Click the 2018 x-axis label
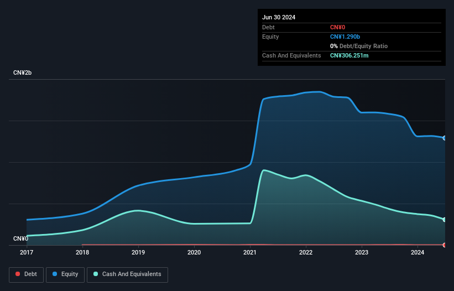 pos(82,252)
